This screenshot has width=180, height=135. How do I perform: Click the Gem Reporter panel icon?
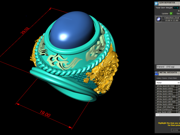point(156,3)
